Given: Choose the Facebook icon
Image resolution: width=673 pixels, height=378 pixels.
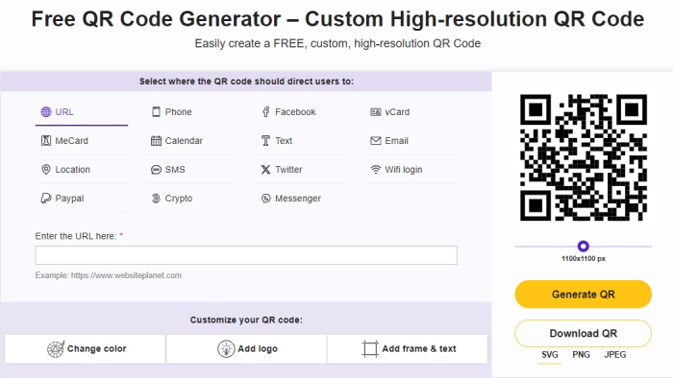Looking at the screenshot, I should (x=266, y=112).
